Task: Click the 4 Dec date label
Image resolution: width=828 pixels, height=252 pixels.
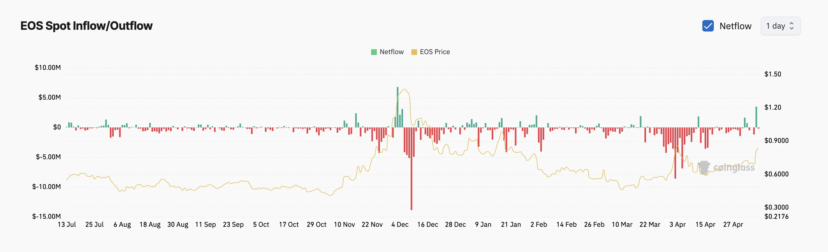Action: pos(400,225)
